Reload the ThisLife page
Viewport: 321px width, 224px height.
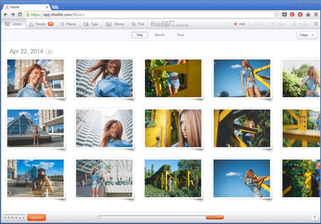click(x=20, y=14)
